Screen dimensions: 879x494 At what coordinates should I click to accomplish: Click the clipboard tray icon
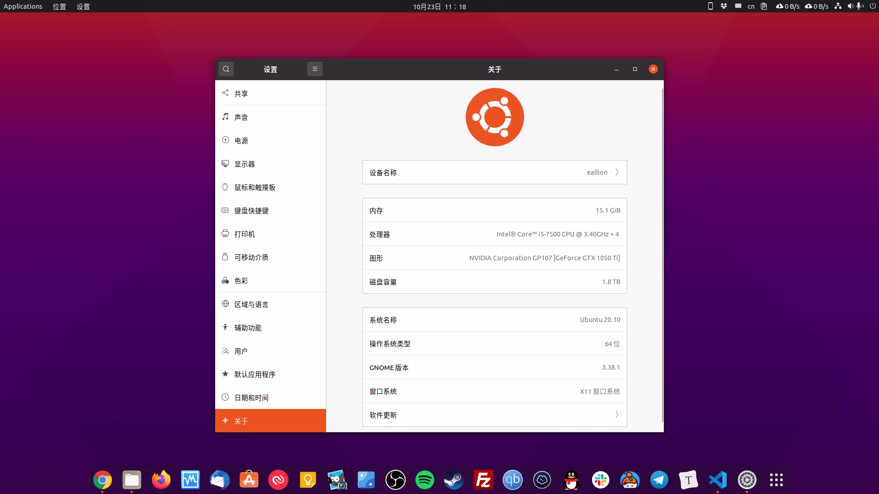pyautogui.click(x=764, y=6)
